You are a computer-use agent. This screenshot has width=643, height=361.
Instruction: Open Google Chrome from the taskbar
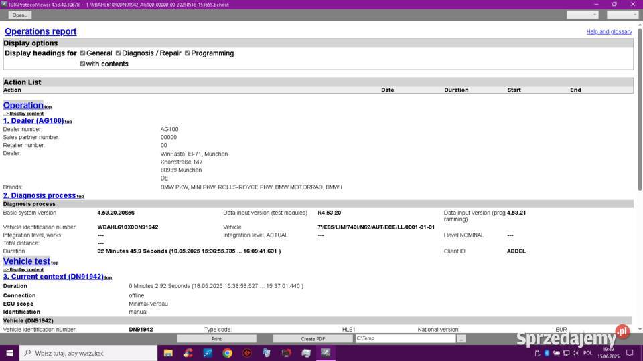(227, 352)
